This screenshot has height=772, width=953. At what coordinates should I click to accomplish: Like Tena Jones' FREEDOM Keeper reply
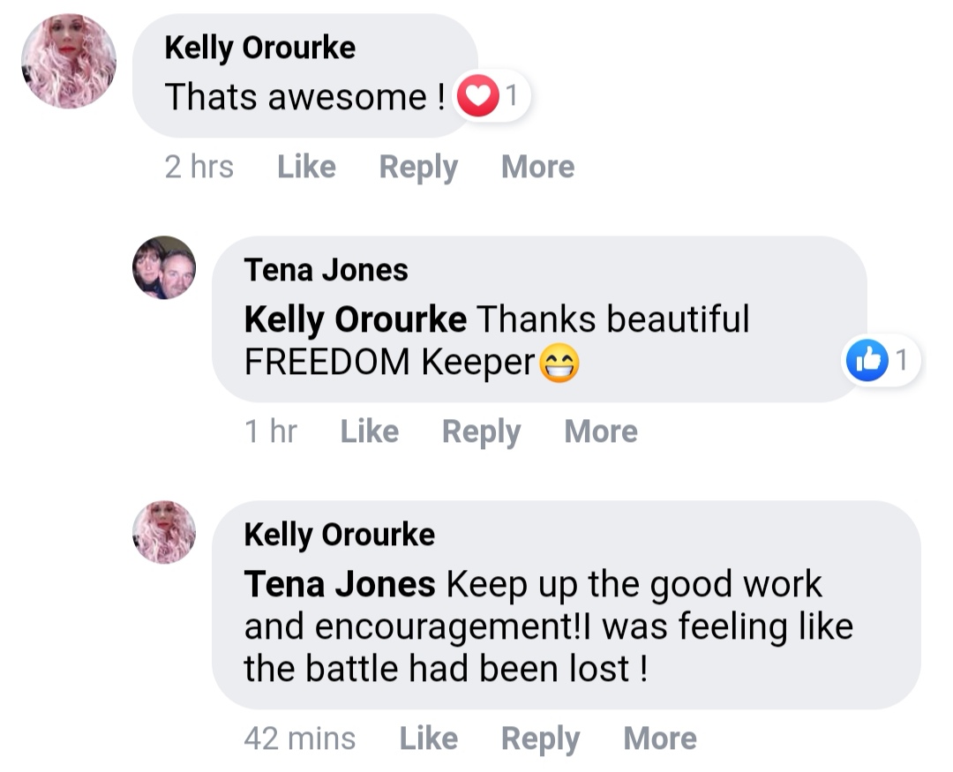369,431
